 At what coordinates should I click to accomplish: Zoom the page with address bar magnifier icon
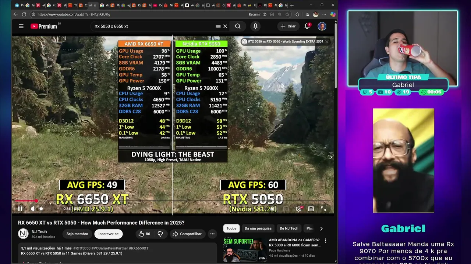tap(280, 14)
